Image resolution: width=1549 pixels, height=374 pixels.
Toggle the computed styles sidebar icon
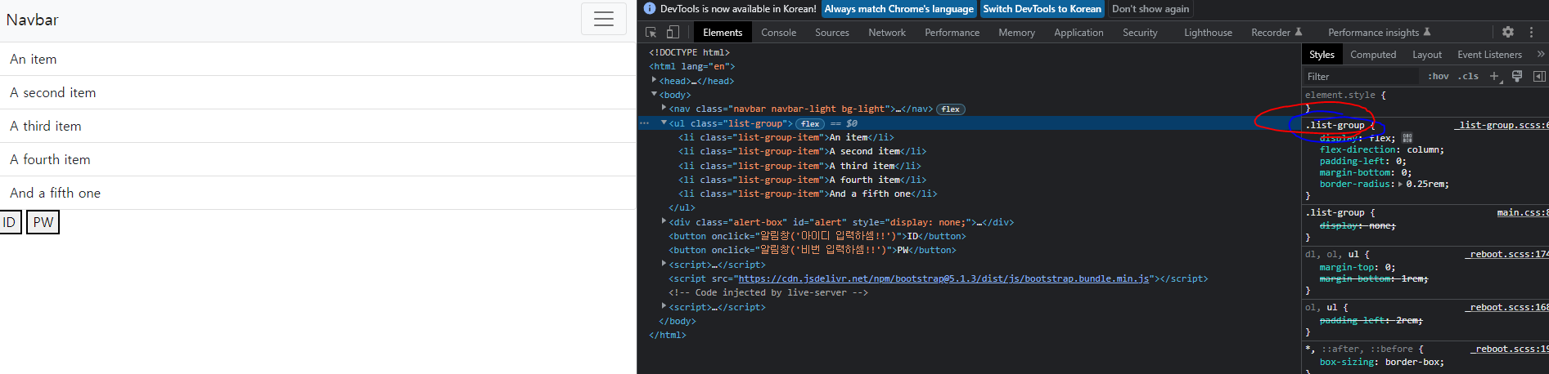(1539, 76)
